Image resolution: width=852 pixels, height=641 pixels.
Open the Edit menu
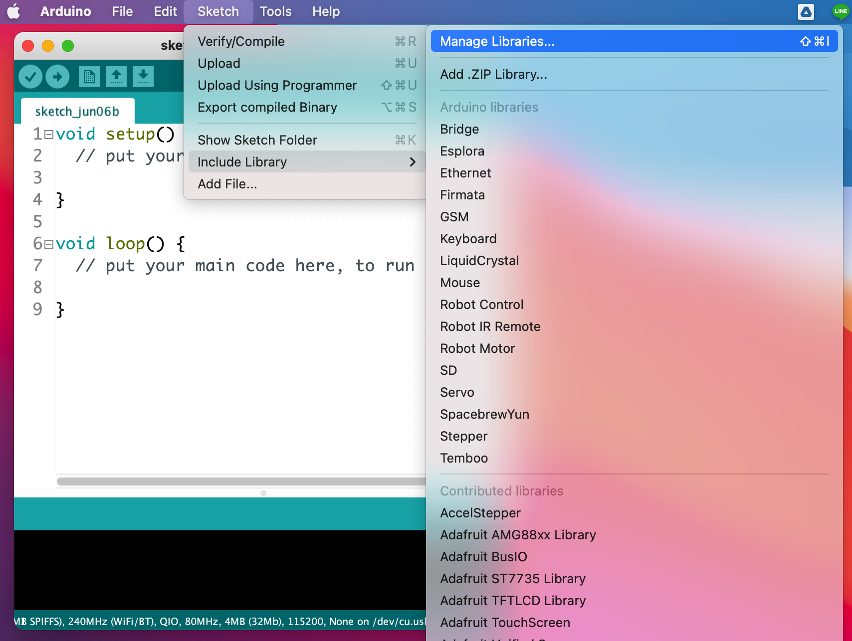pos(166,11)
